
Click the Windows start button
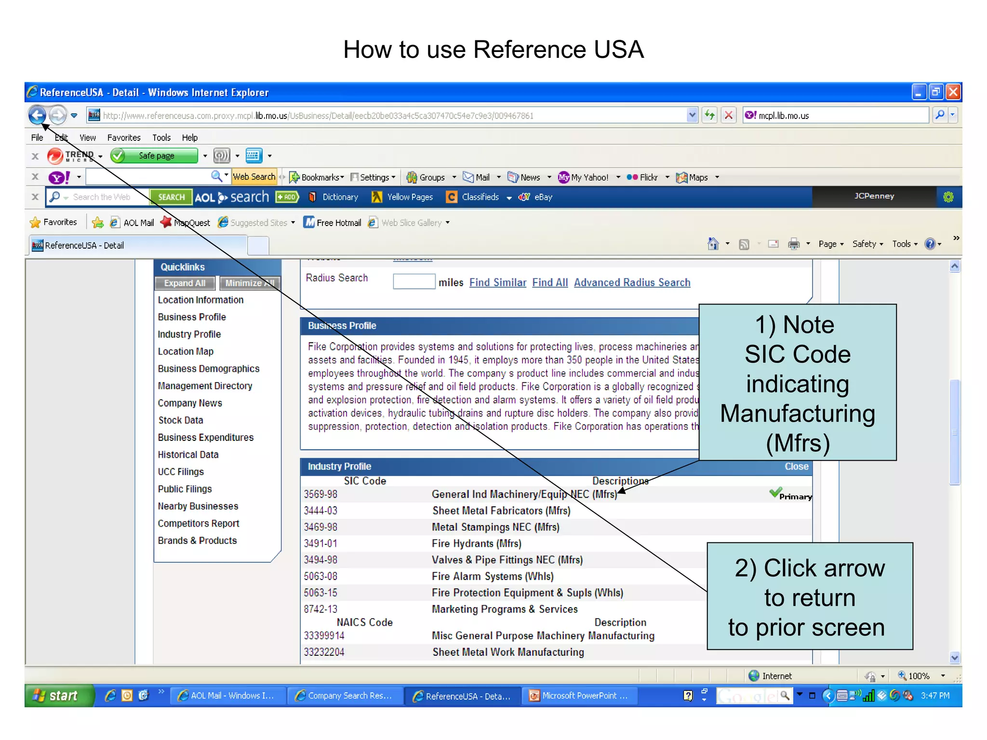click(x=59, y=696)
